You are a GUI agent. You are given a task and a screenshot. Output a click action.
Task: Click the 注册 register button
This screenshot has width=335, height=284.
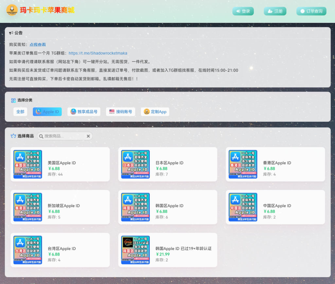point(275,11)
